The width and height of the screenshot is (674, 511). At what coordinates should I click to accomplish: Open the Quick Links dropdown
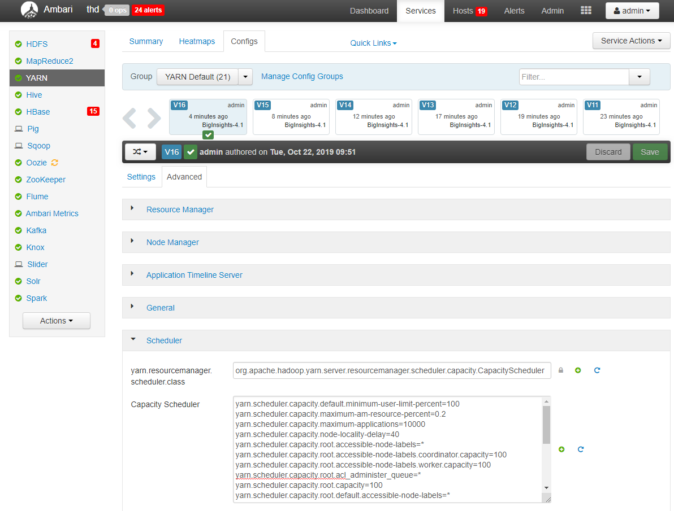(x=373, y=43)
